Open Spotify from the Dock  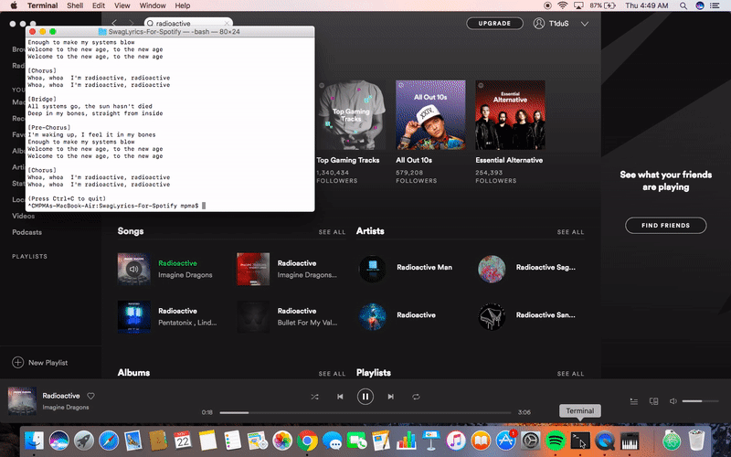[x=556, y=441]
